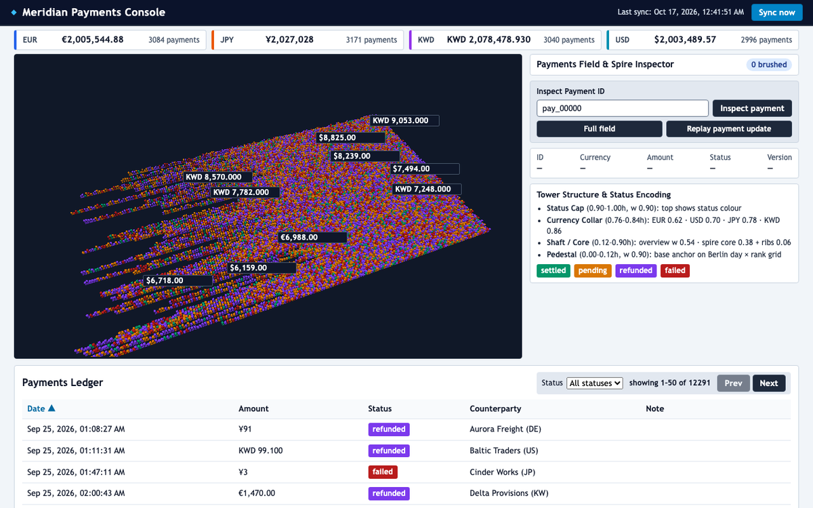Select the KWD 7,782.000 tower label
This screenshot has height=508, width=813.
[246, 192]
